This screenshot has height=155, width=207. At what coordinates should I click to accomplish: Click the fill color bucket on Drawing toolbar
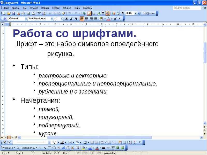pos(83,148)
